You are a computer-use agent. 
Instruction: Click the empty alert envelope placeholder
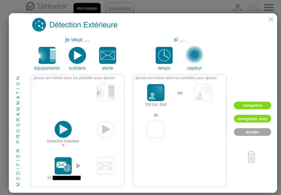(x=105, y=166)
